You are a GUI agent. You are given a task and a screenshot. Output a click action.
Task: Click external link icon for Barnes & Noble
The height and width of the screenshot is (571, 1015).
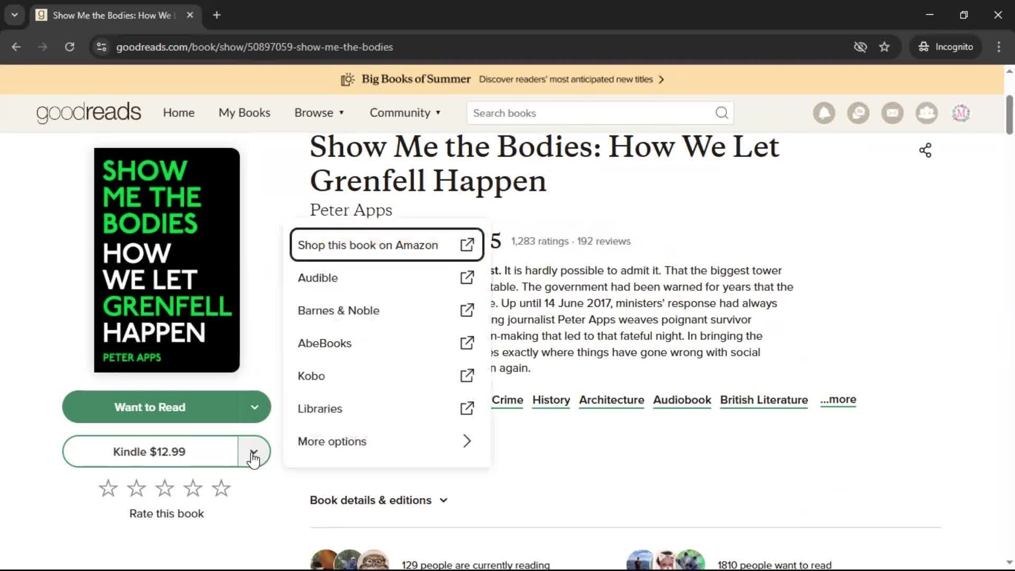(467, 310)
